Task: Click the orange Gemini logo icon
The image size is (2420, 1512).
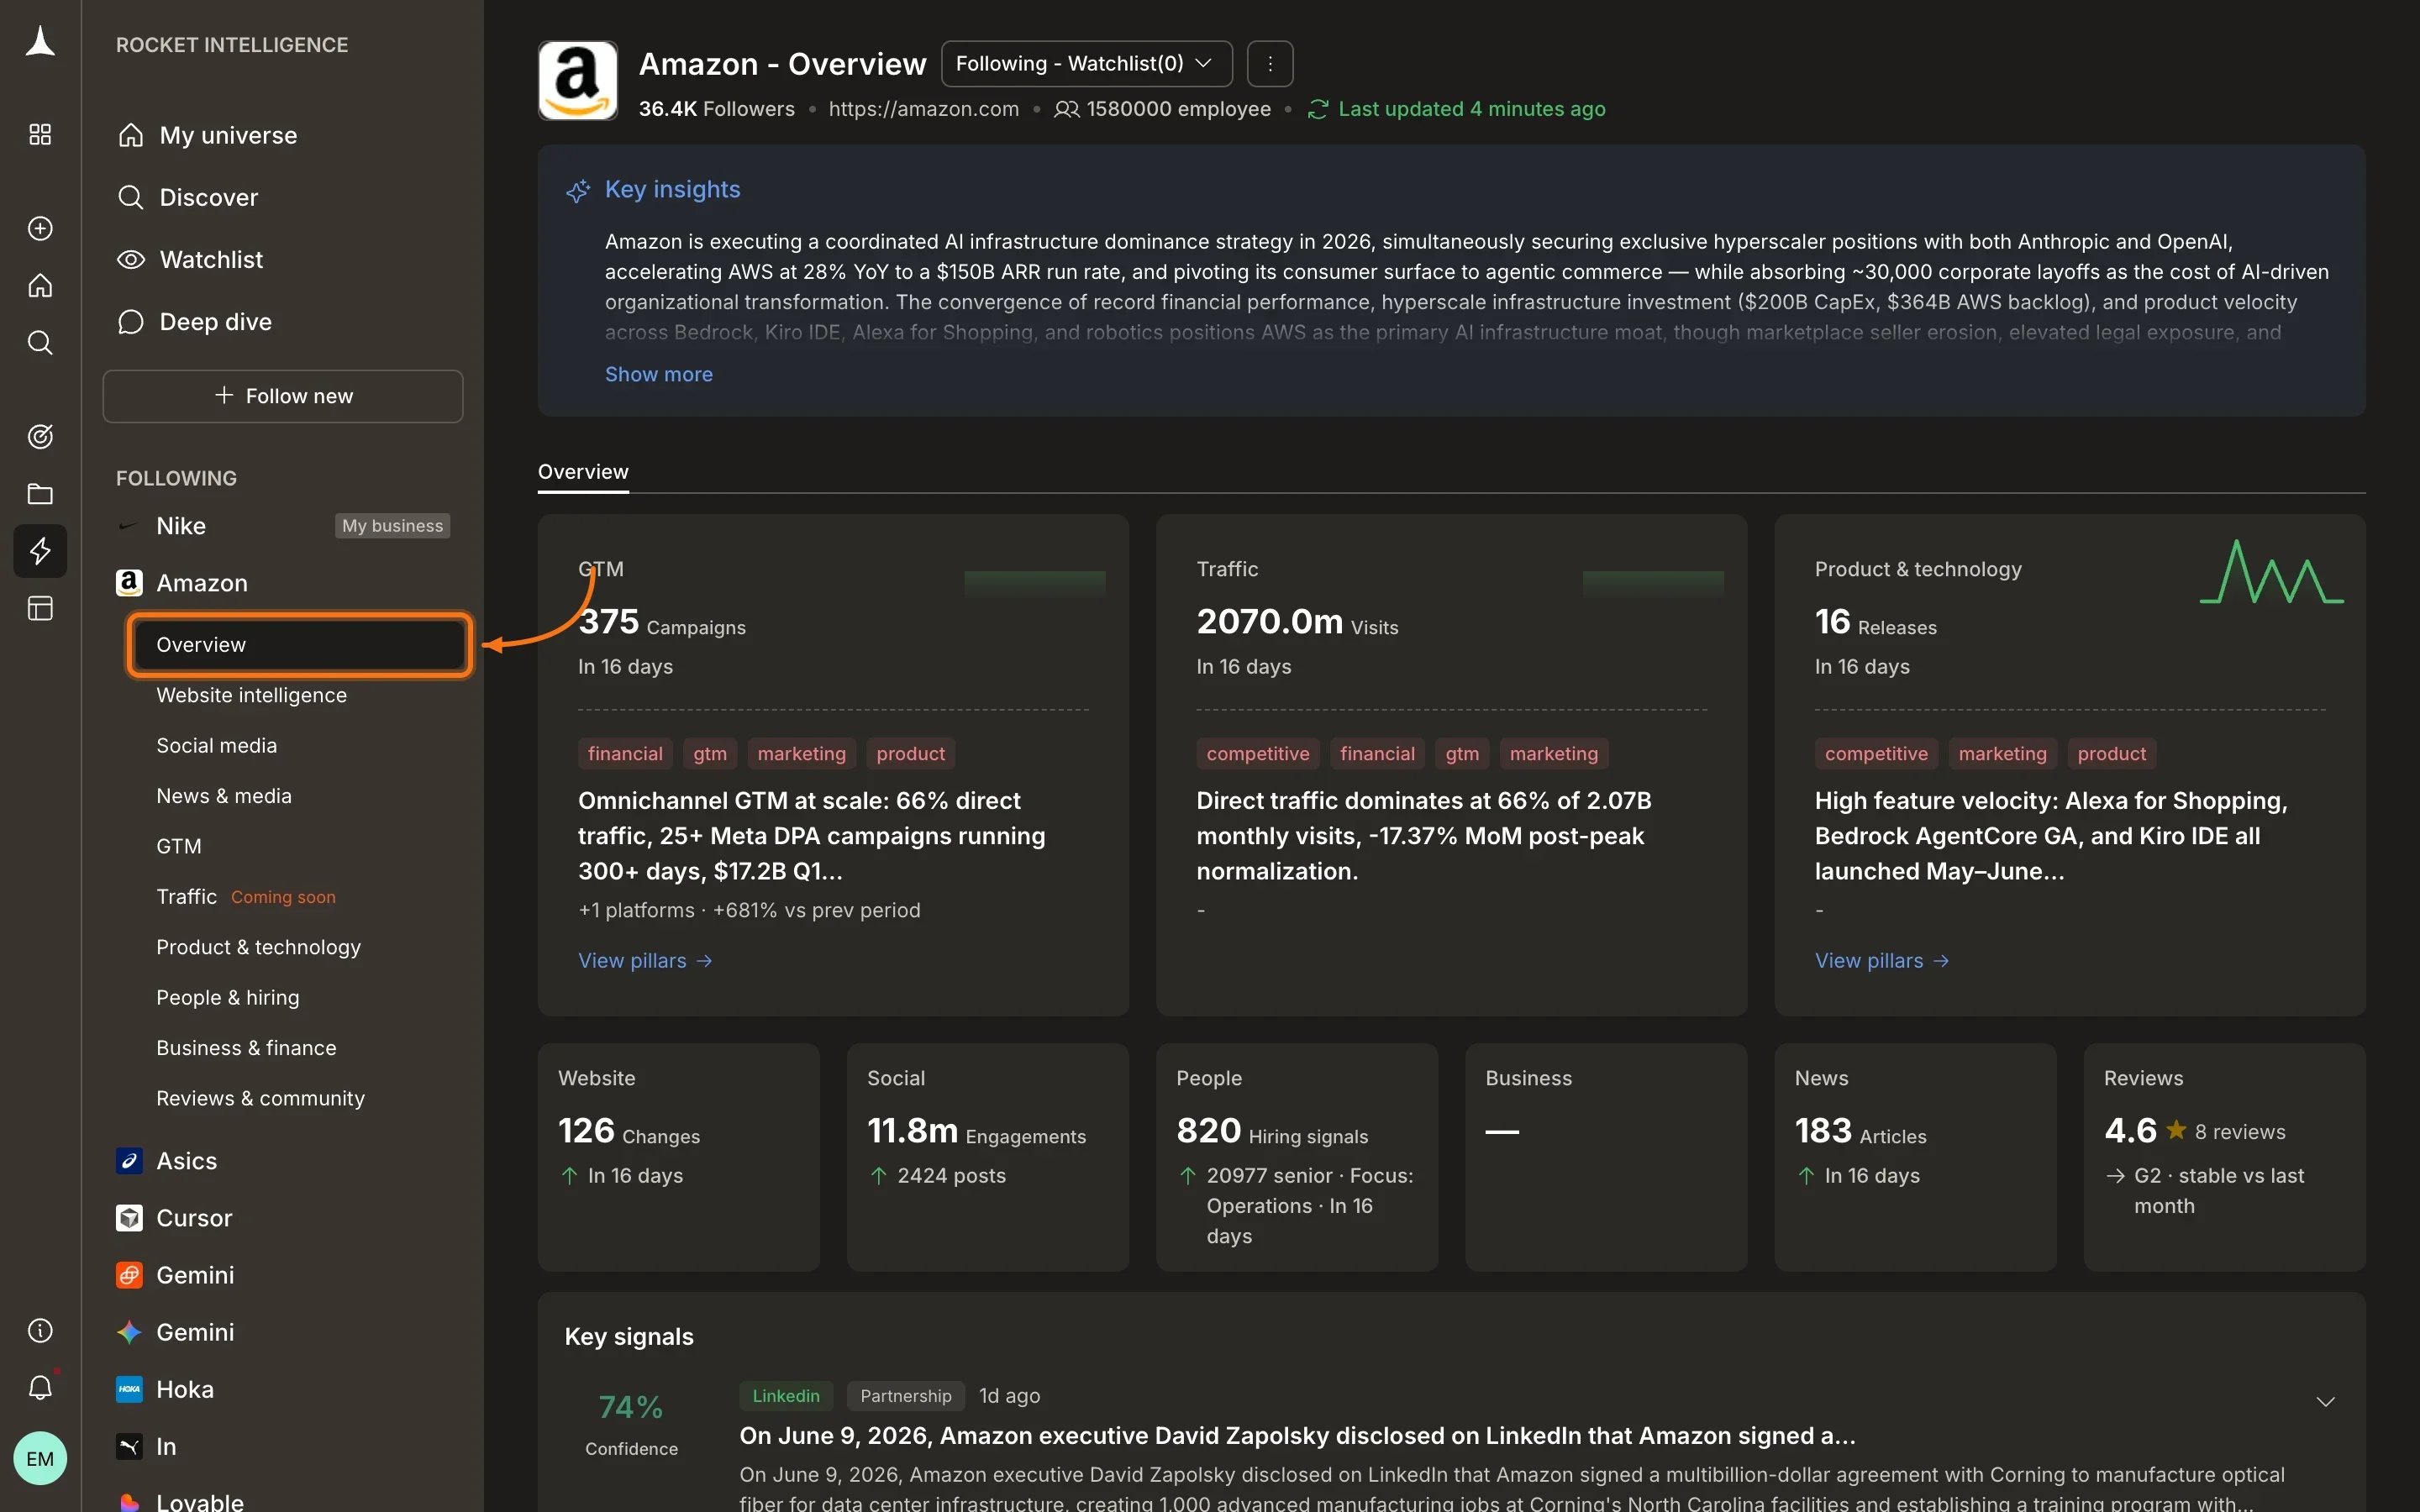Action: point(129,1275)
